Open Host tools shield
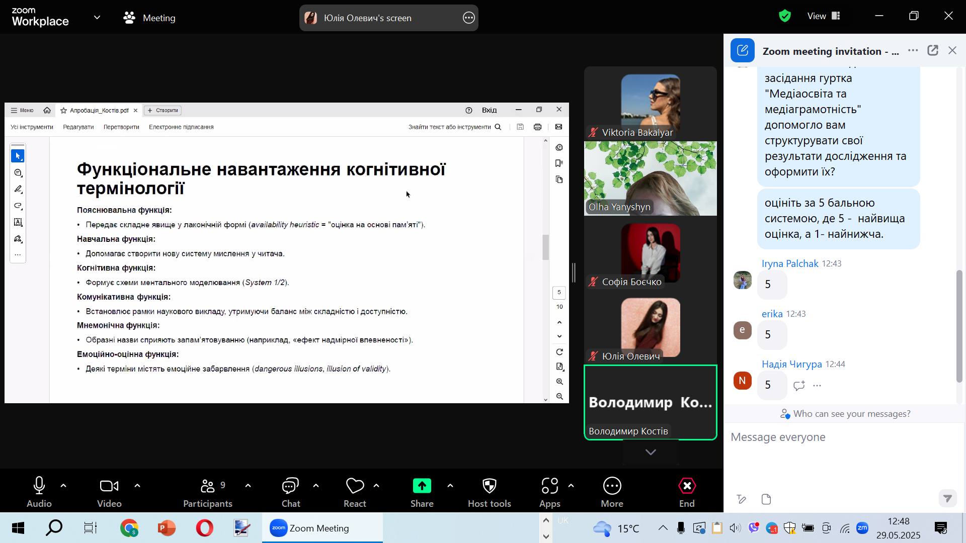Screen dimensions: 966x543 (489, 492)
